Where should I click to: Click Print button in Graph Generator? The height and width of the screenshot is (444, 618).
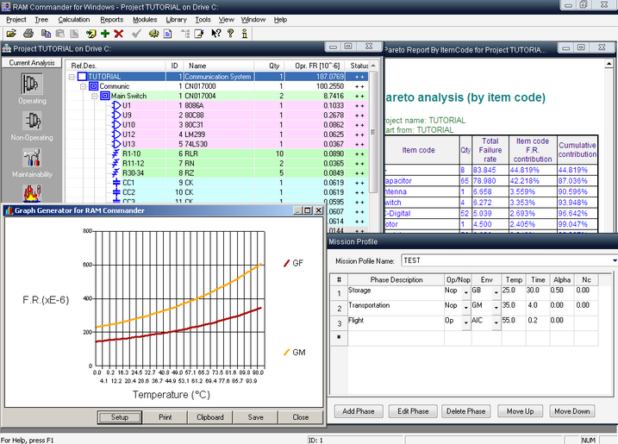coord(165,417)
